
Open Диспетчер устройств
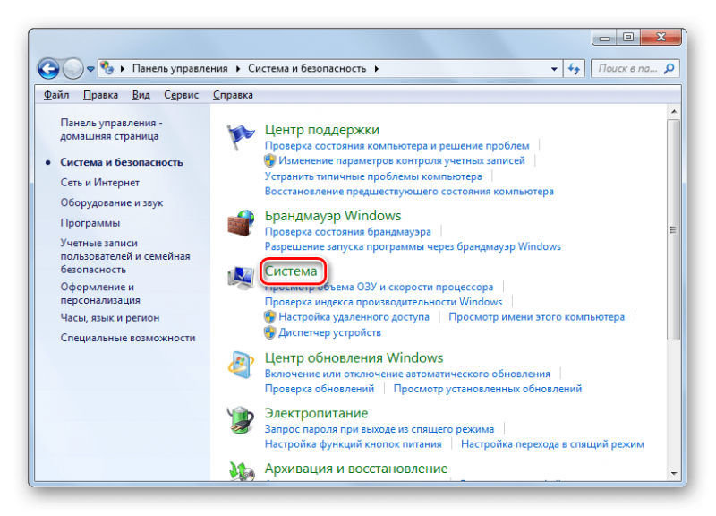point(329,332)
